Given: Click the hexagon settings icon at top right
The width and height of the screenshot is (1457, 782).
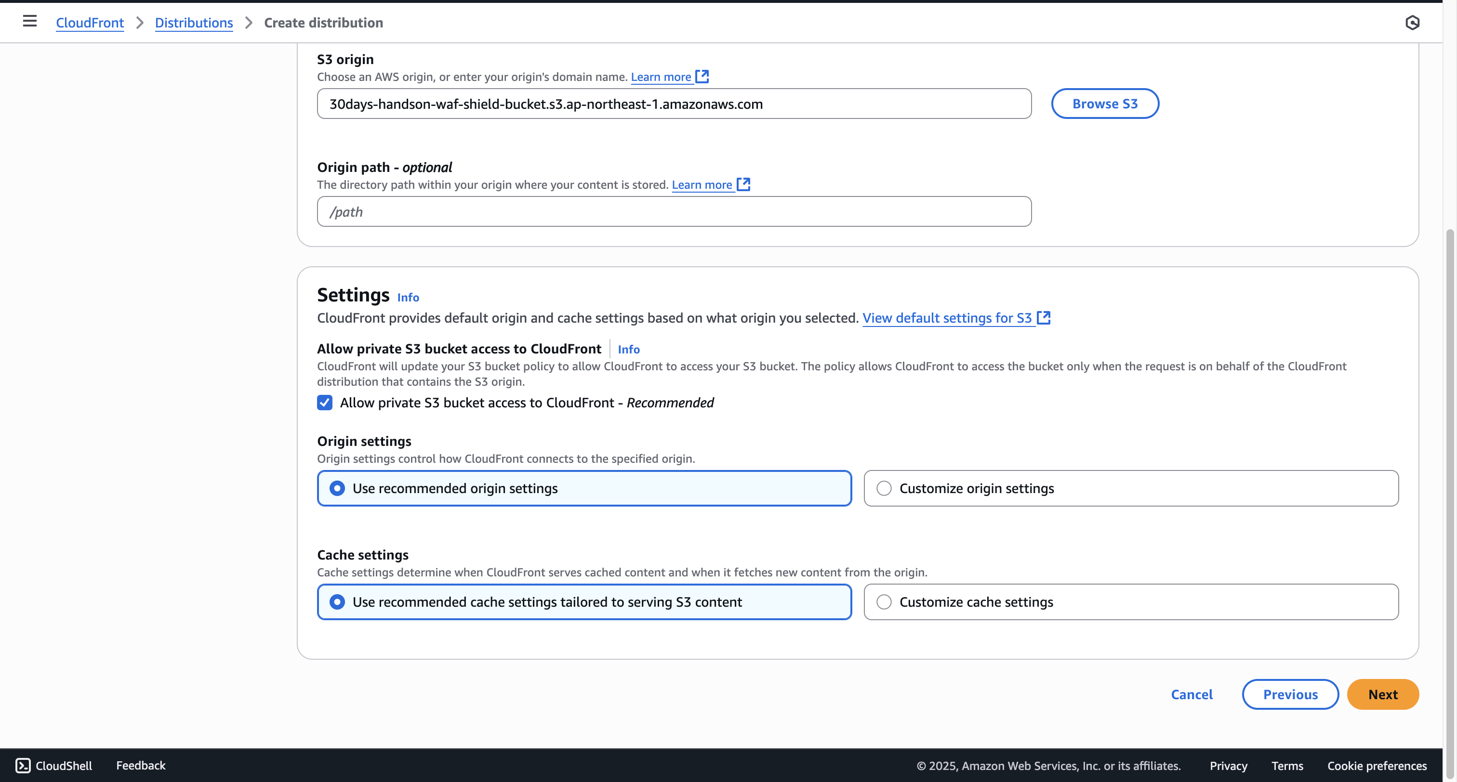Looking at the screenshot, I should [1412, 23].
